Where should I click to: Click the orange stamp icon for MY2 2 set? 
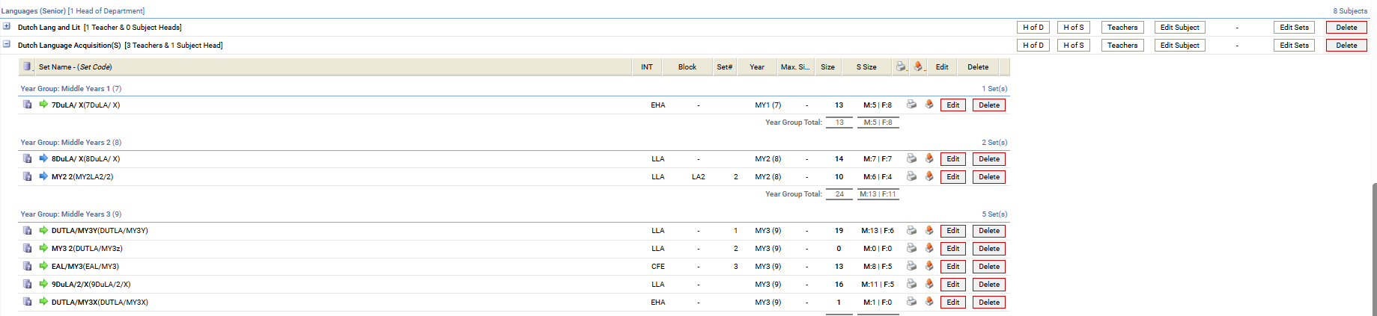coord(929,176)
